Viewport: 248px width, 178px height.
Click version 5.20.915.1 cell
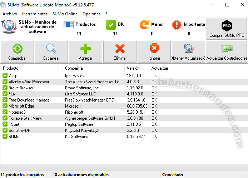click(x=136, y=112)
